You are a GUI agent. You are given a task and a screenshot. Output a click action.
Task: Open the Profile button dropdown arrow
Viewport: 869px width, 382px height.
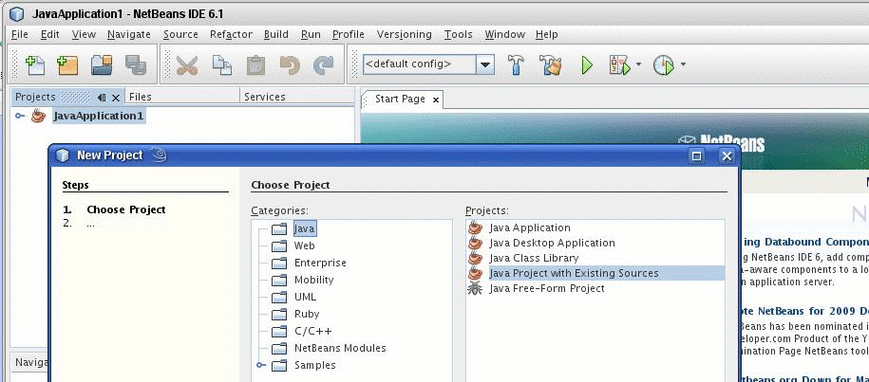point(683,64)
